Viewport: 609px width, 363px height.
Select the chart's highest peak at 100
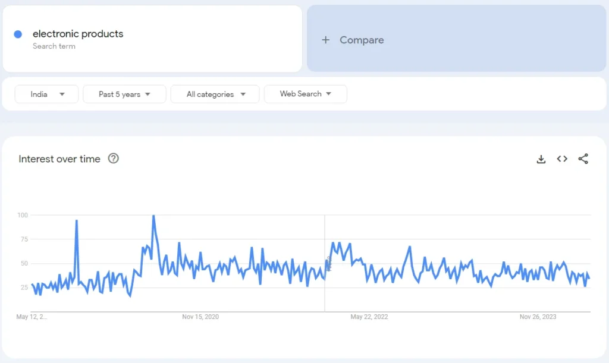click(x=153, y=216)
